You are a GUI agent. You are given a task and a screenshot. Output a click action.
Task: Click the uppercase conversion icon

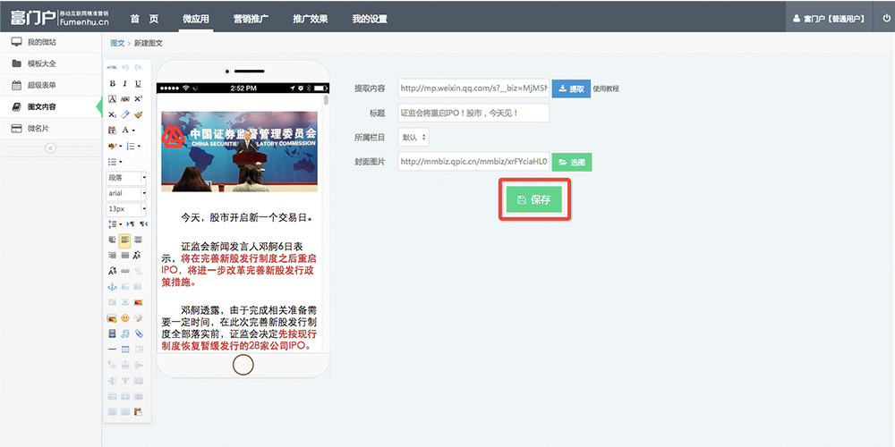click(x=138, y=255)
